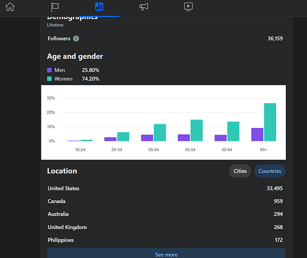Viewport: 307px width, 258px height.
Task: Open the Video play icon
Action: [x=188, y=7]
